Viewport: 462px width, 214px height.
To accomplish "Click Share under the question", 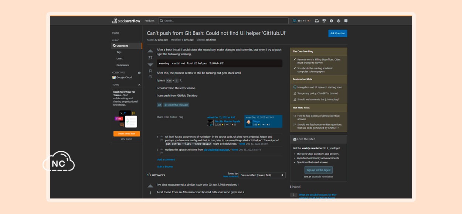I will 160,117.
